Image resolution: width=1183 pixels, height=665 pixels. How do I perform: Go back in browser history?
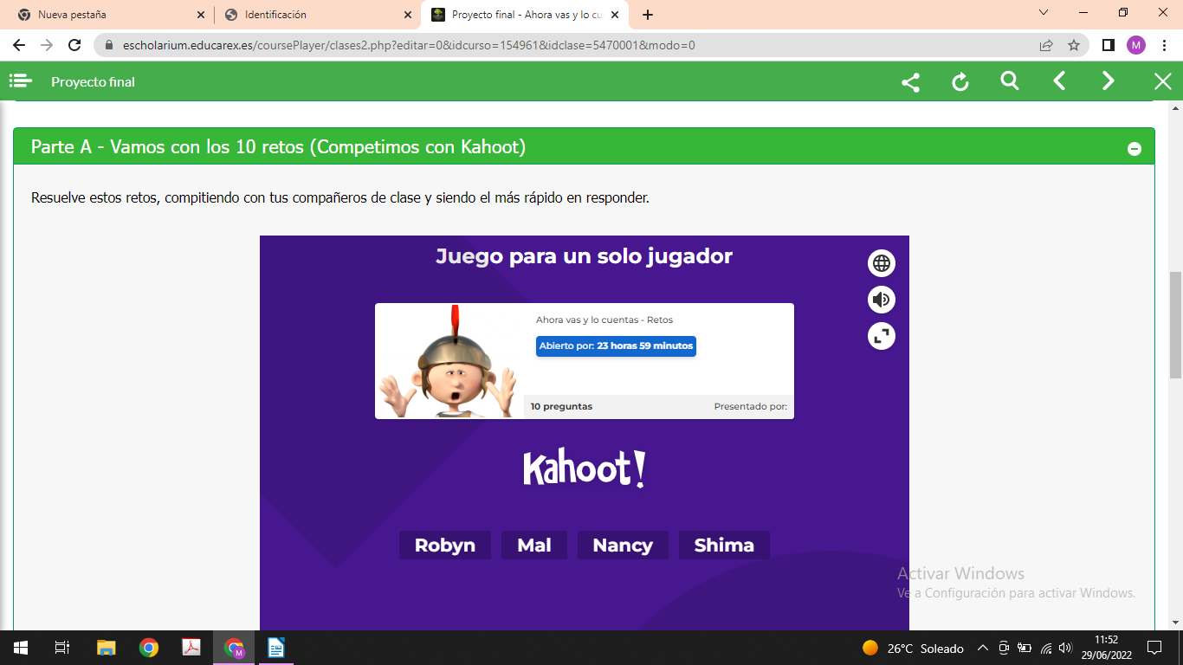19,45
